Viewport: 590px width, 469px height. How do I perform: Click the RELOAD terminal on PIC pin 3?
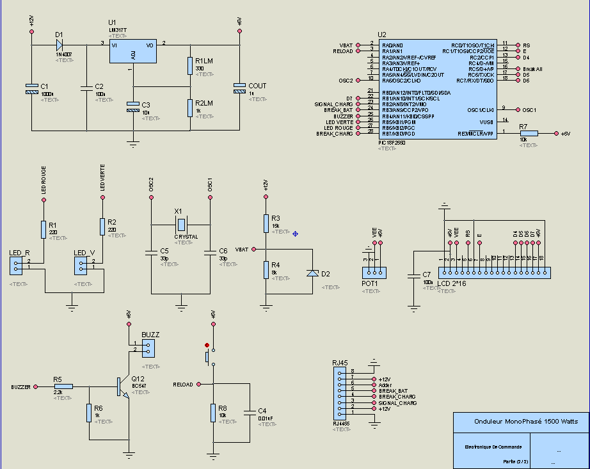point(358,51)
